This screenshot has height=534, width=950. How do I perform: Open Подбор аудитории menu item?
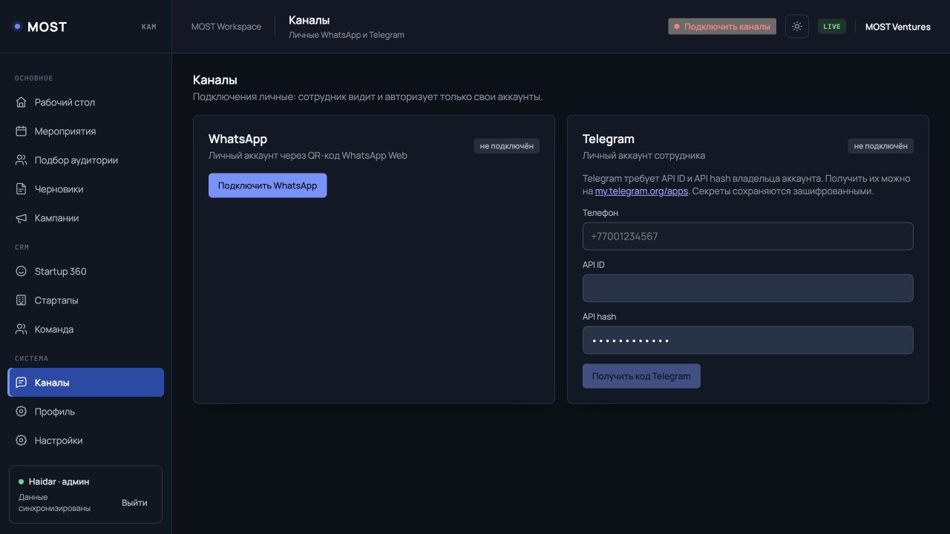[x=85, y=160]
